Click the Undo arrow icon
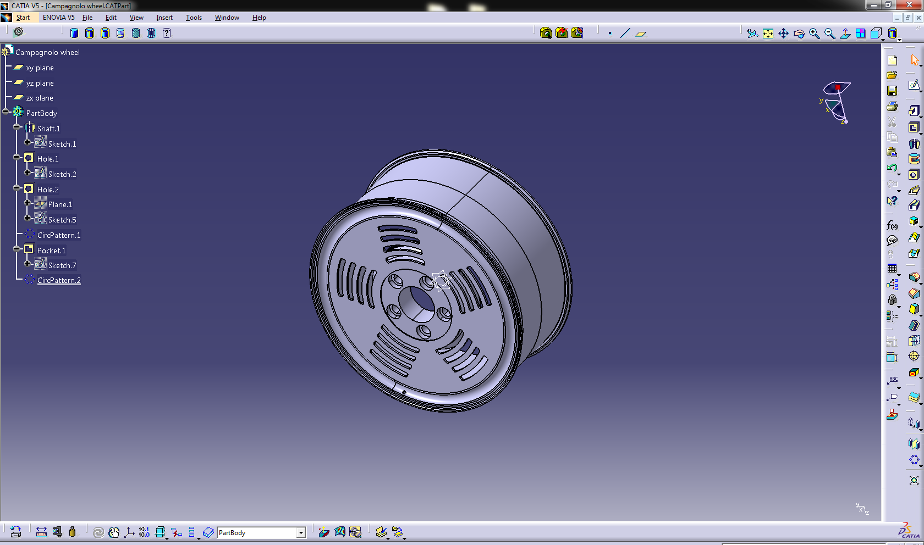This screenshot has width=924, height=545. click(892, 168)
